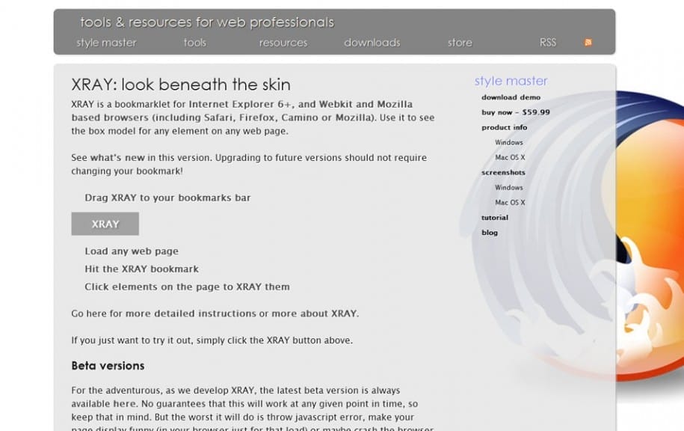684x431 pixels.
Task: Visit the blog from the sidebar
Action: [489, 232]
